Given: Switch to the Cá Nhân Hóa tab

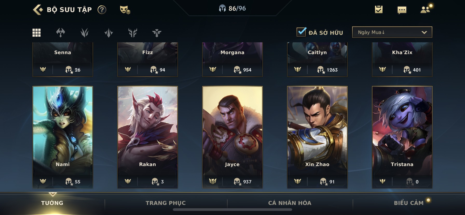Looking at the screenshot, I should (290, 203).
